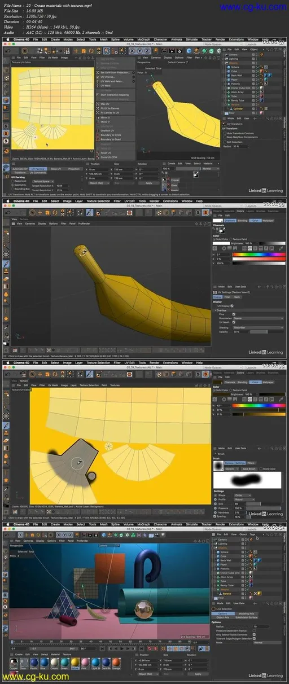Click Redo icon in bottom frame's toolbar
This screenshot has width=289, height=684.
coord(12,535)
